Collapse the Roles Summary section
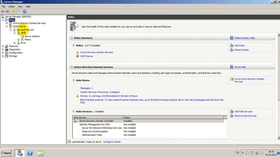280x157 pixels. pos(72,38)
